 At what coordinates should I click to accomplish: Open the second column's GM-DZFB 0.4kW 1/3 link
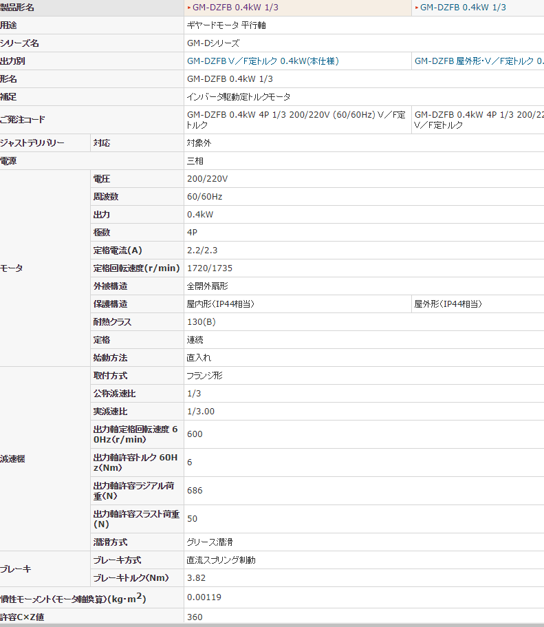tap(463, 8)
